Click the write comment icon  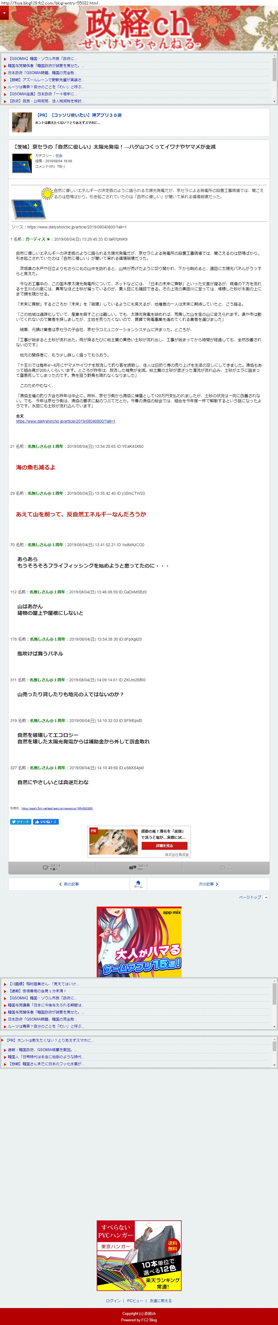point(51,867)
